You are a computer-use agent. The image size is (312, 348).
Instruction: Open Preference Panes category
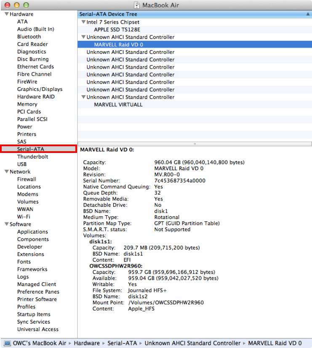38,292
